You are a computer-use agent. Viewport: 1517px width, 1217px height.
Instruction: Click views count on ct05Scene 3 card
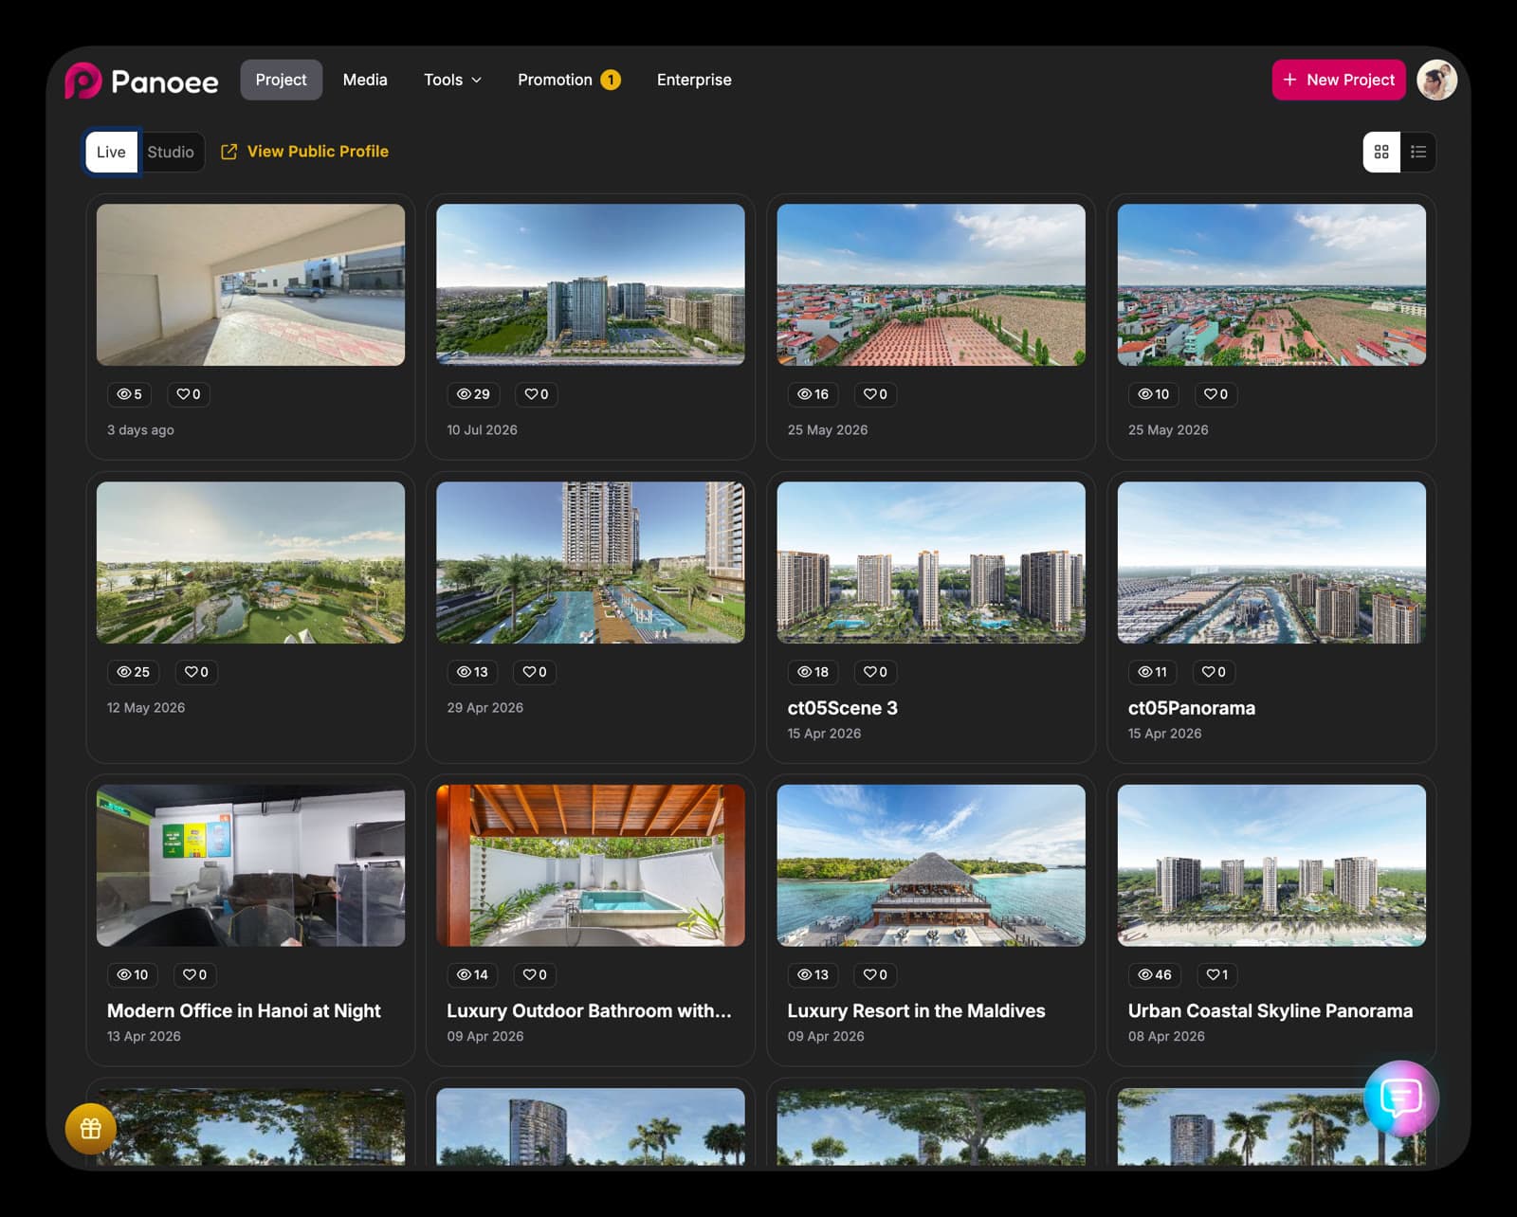pyautogui.click(x=813, y=672)
